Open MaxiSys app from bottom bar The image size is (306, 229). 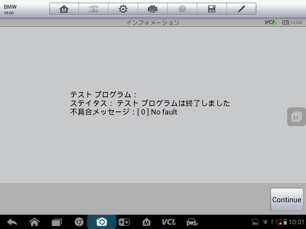click(x=146, y=222)
